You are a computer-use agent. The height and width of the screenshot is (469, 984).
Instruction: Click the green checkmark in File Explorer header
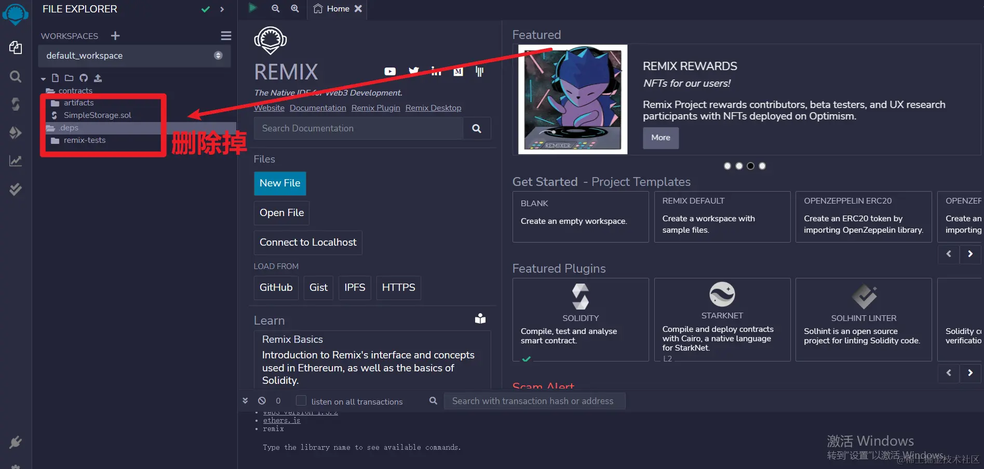(x=206, y=9)
